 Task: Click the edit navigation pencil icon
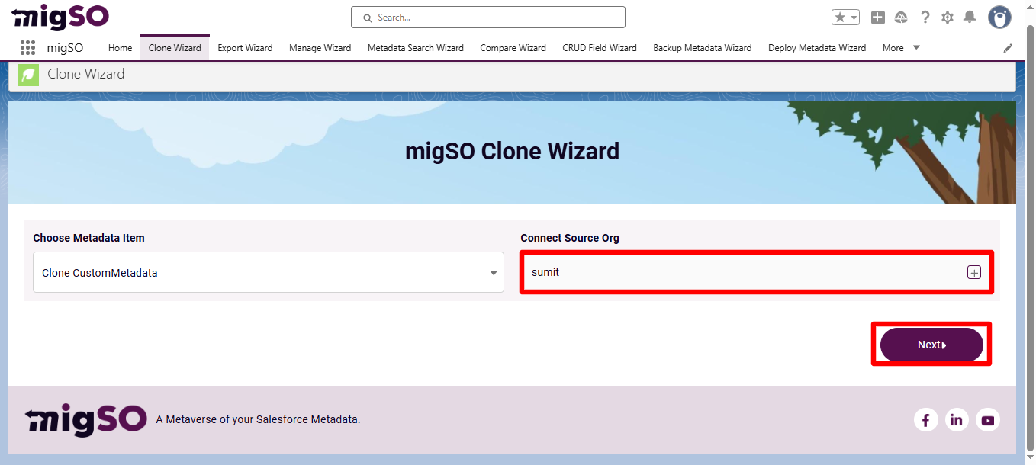point(1008,48)
